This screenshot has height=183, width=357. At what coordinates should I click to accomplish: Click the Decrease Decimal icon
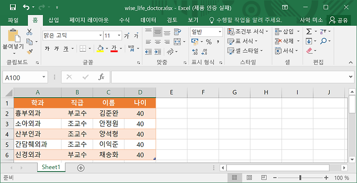[204, 52]
